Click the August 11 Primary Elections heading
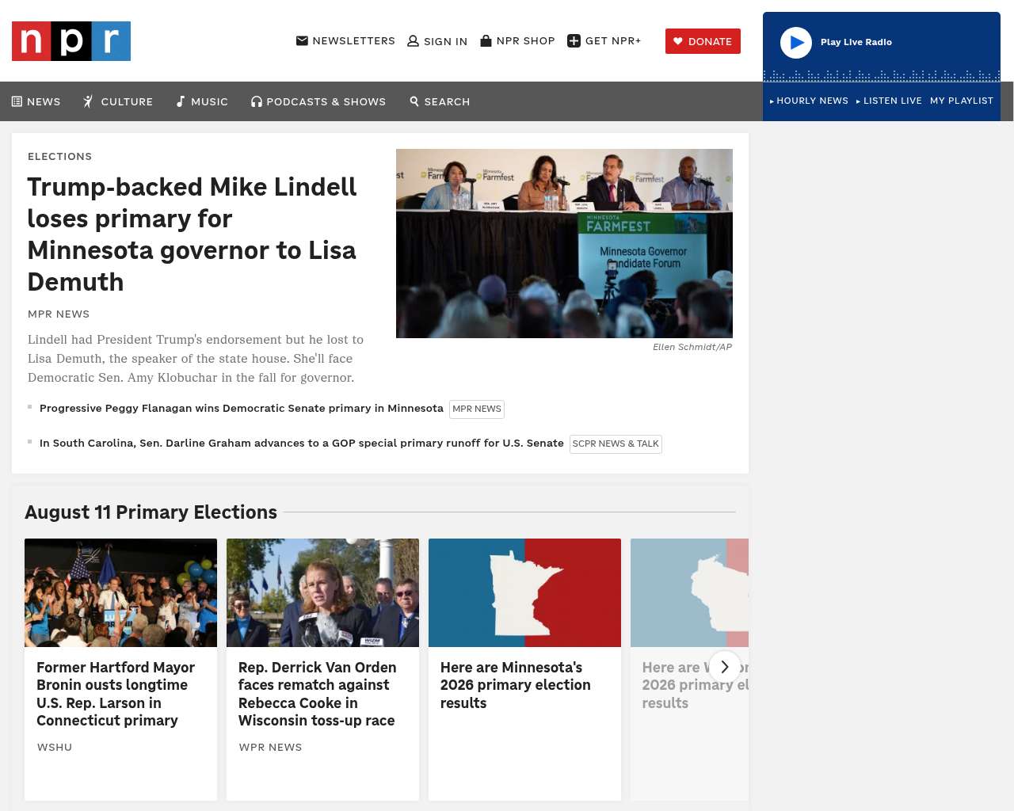 pos(151,512)
